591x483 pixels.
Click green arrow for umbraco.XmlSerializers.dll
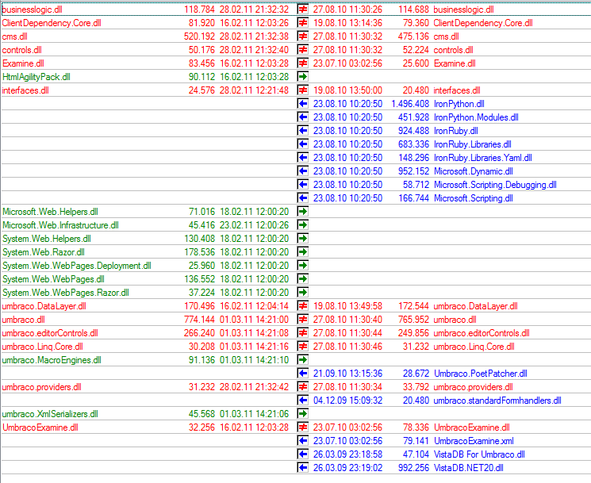[x=303, y=414]
